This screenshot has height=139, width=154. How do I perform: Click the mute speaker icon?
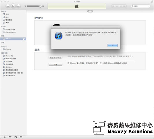pyautogui.click(x=25, y=6)
